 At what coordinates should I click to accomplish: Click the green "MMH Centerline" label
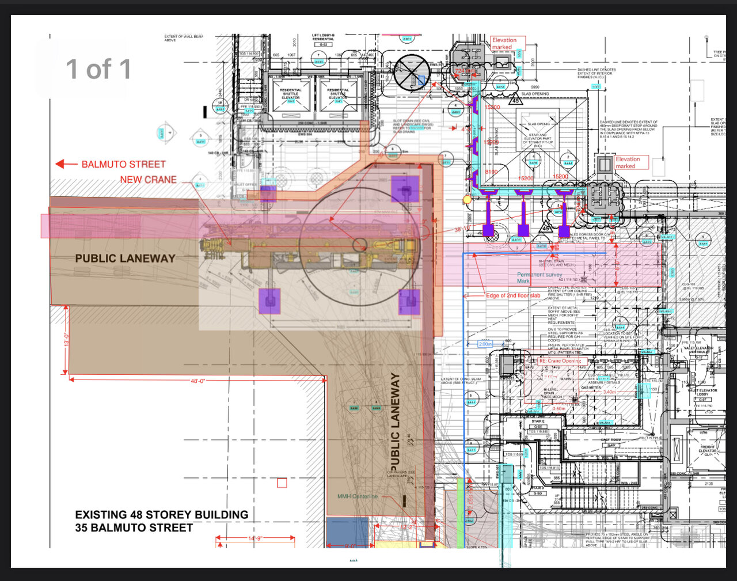358,496
